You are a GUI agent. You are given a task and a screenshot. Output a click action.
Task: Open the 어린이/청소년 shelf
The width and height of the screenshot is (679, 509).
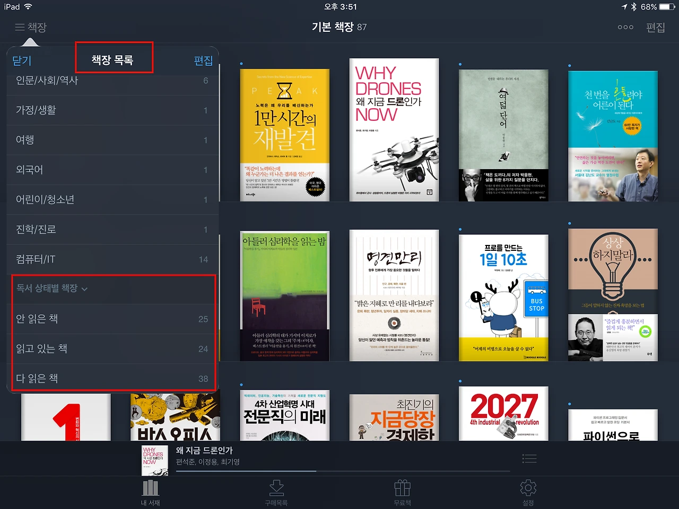click(x=112, y=199)
